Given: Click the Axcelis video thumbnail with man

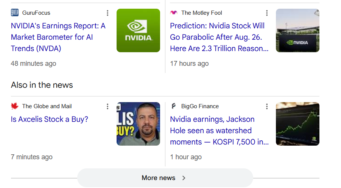Looking at the screenshot, I should coord(138,124).
